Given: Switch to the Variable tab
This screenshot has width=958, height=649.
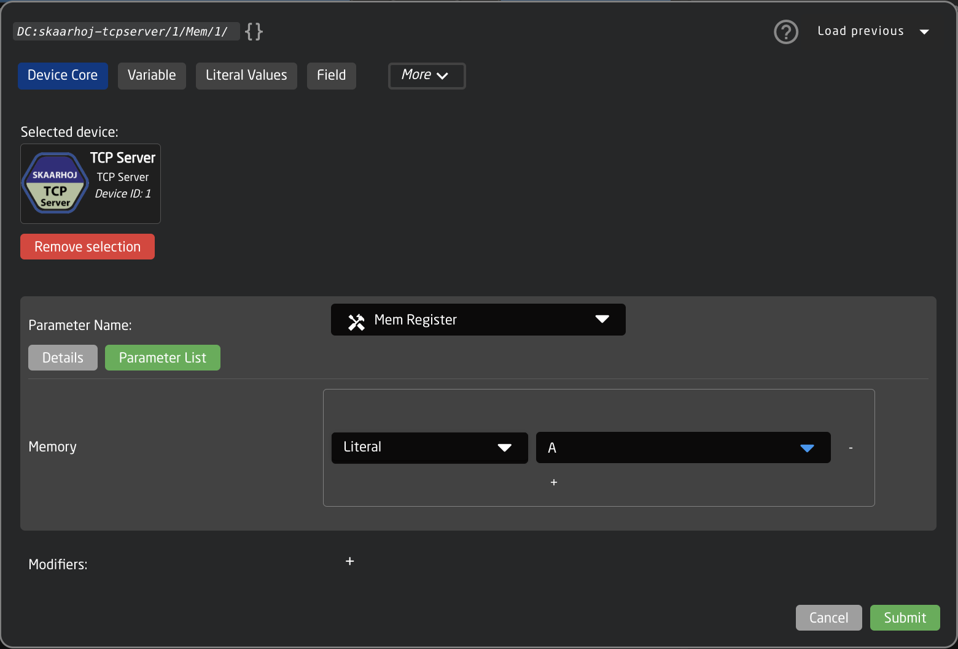Looking at the screenshot, I should pyautogui.click(x=151, y=75).
